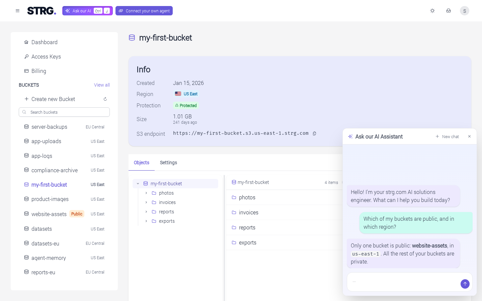Collapse the my-first-bucket tree node
The height and width of the screenshot is (301, 482).
tap(138, 184)
